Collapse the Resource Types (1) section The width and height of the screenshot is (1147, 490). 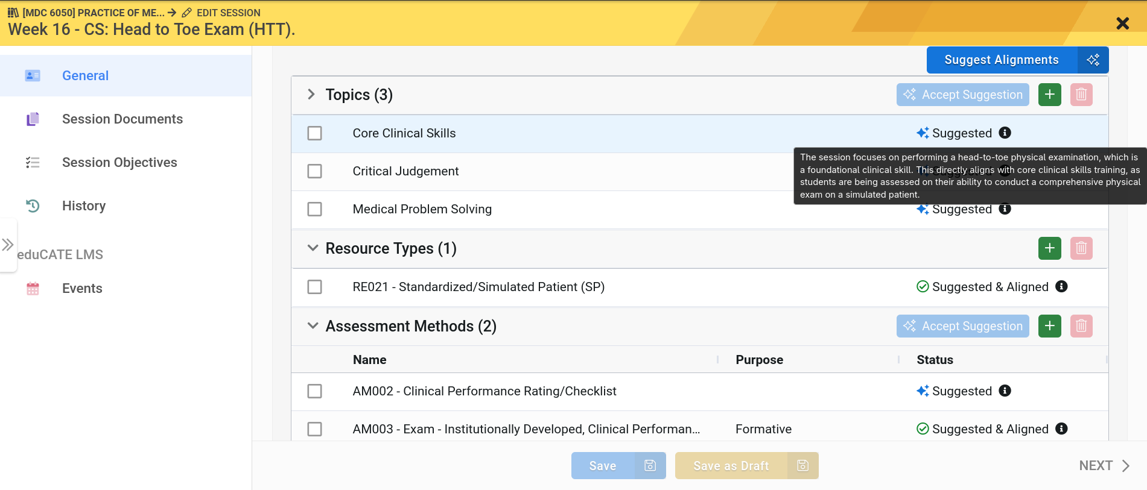[x=313, y=248]
